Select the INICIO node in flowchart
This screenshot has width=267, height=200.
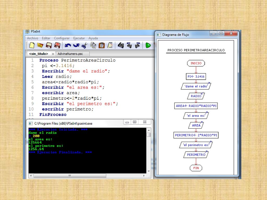tap(196, 63)
